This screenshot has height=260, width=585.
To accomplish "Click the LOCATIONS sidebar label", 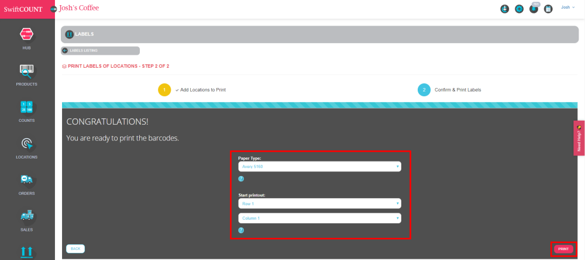I will [26, 157].
